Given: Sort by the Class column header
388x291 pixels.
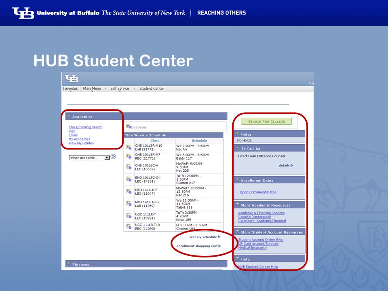Looking at the screenshot, I should click(155, 140).
